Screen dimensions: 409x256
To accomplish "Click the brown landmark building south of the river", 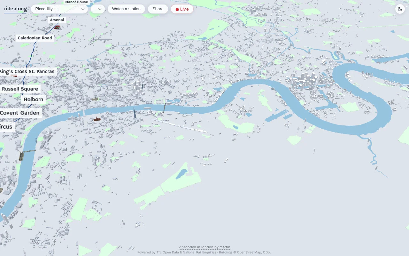I will point(97,119).
